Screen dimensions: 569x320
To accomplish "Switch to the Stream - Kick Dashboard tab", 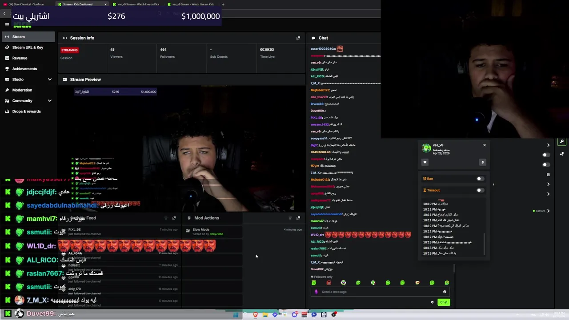I will click(81, 4).
